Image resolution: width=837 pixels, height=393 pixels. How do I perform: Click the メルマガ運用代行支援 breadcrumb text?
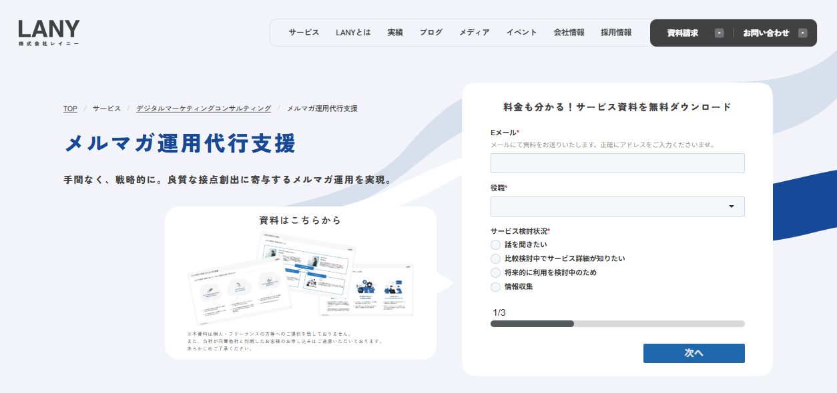pyautogui.click(x=322, y=109)
